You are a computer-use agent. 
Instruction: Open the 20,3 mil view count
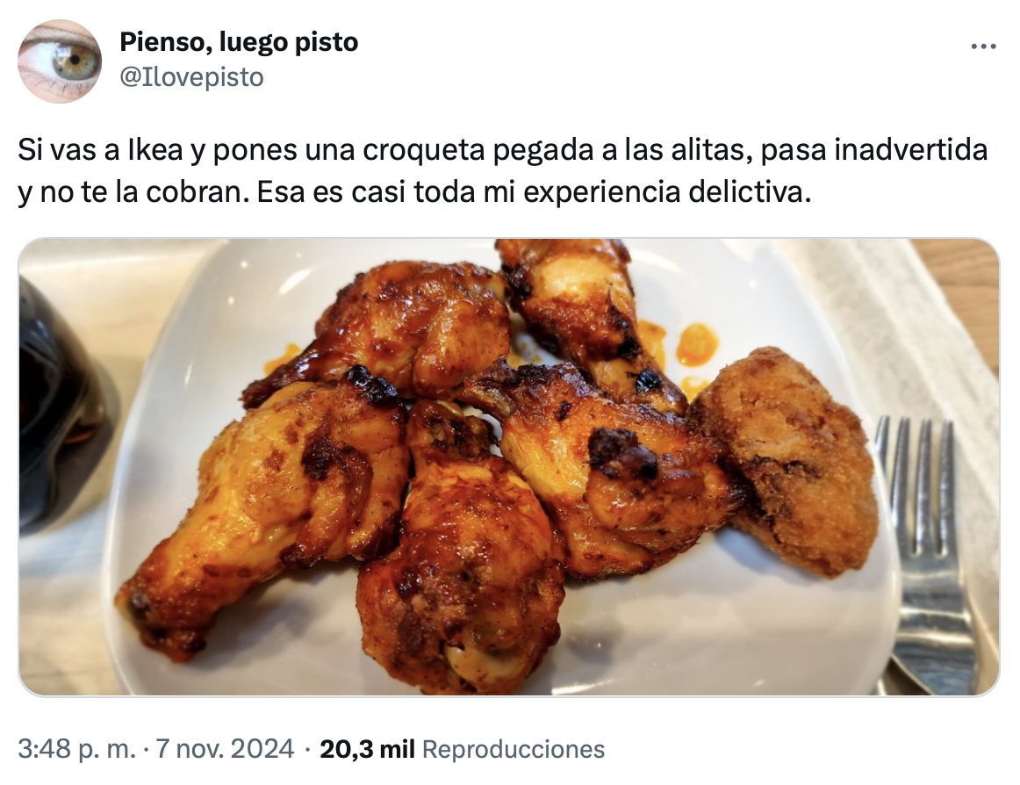tap(367, 748)
